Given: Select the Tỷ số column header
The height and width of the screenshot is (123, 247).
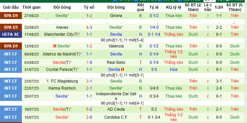Looking at the screenshot, I should coord(89,7).
